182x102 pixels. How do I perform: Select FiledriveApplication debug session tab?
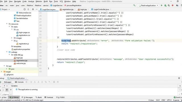click(17, 78)
